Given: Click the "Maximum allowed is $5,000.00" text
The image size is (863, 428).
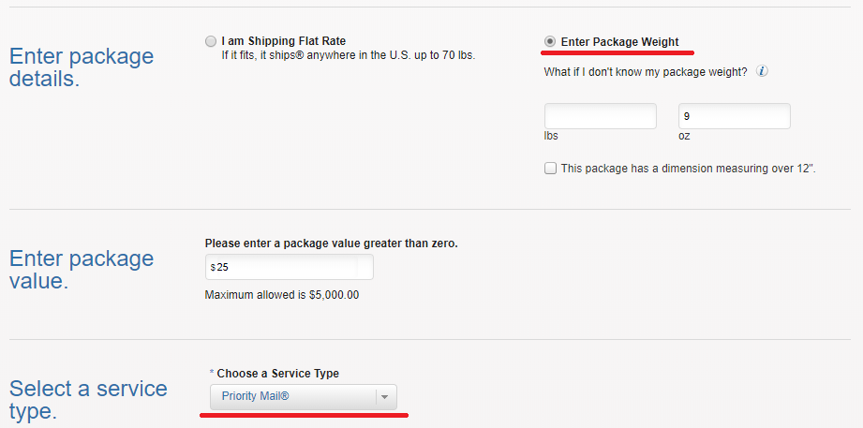Looking at the screenshot, I should click(281, 295).
